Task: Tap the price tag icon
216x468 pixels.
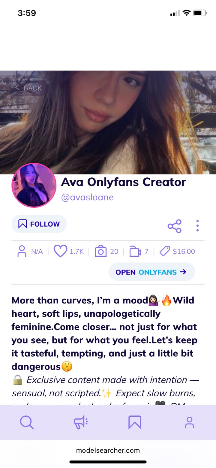Action: (165, 251)
